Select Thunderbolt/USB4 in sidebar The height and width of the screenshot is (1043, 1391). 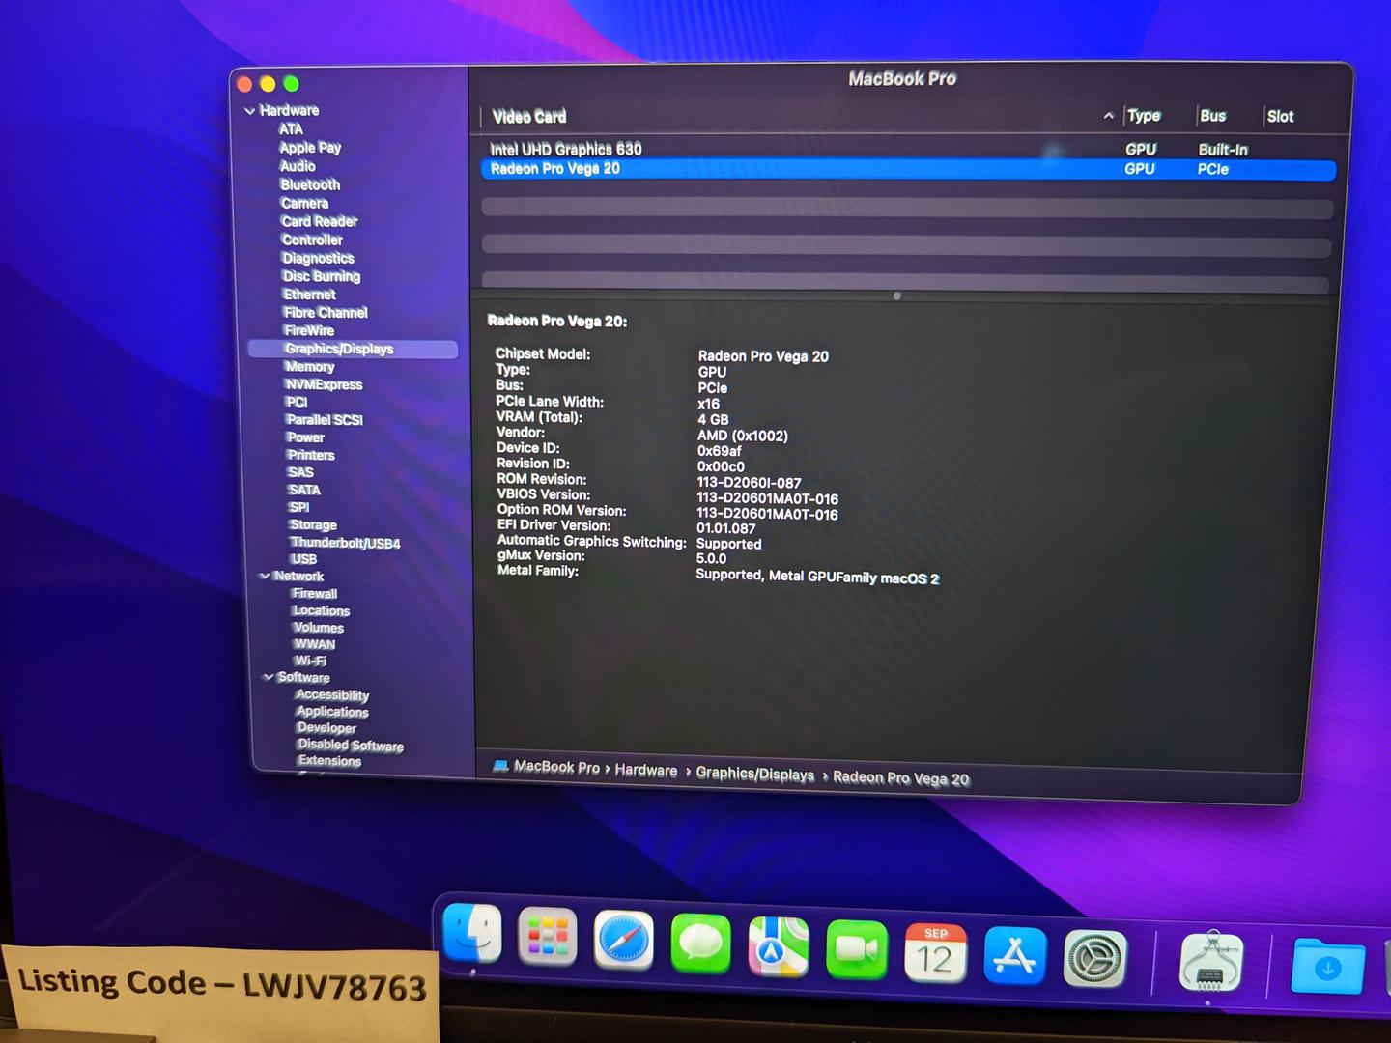[x=345, y=543]
